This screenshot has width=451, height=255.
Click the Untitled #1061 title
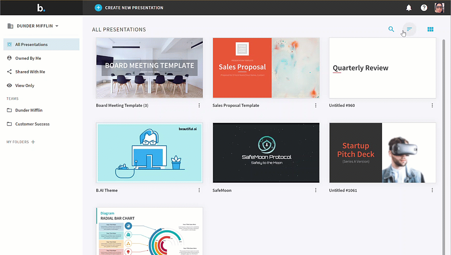[343, 190]
